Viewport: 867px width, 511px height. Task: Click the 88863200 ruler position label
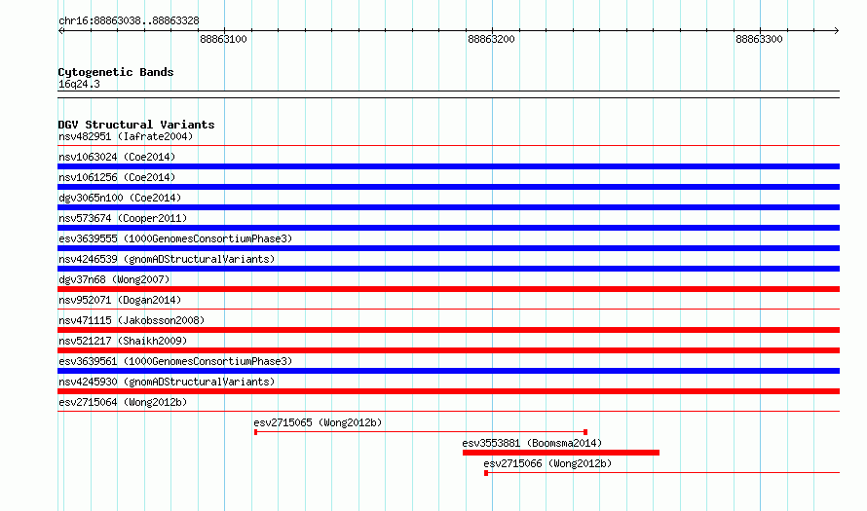491,39
